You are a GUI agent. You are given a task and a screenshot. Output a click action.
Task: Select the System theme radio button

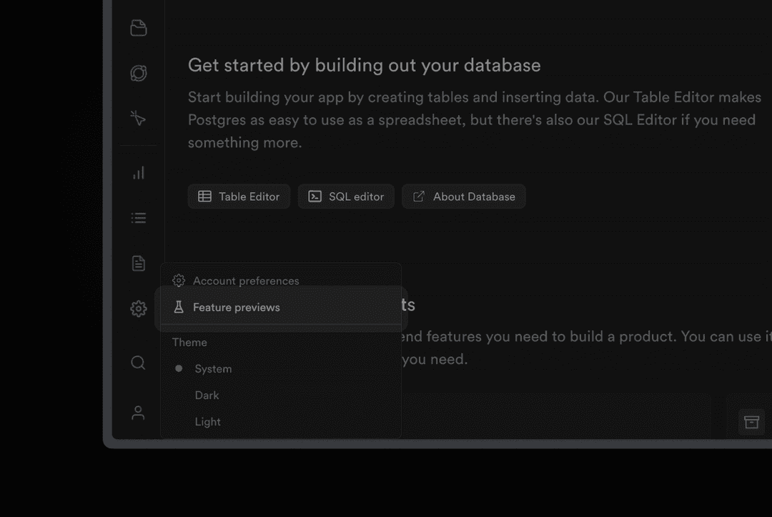178,368
